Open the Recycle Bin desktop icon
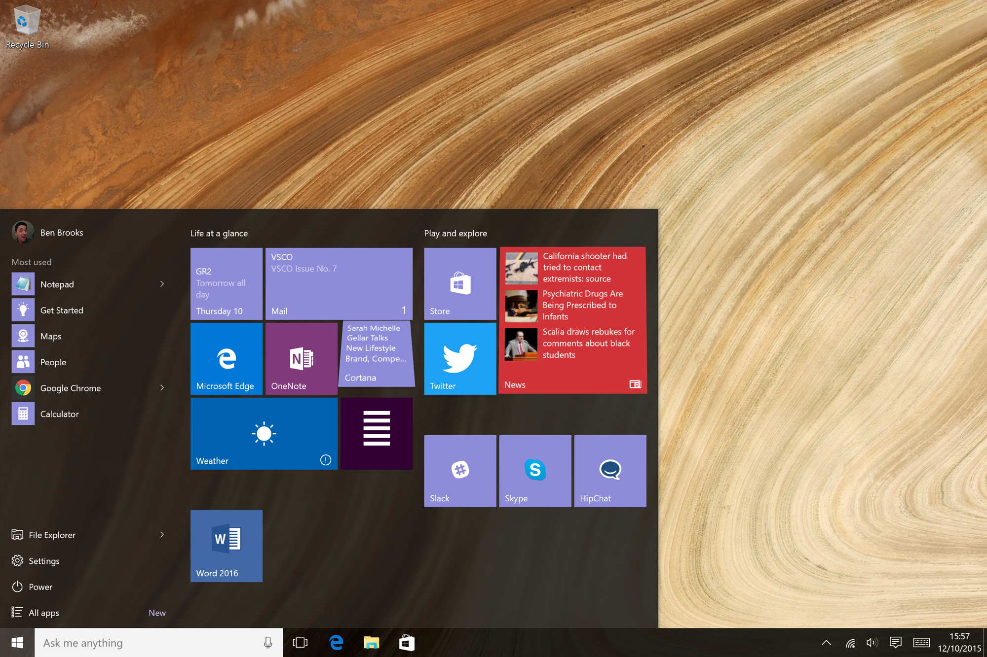The image size is (987, 657). pyautogui.click(x=27, y=27)
